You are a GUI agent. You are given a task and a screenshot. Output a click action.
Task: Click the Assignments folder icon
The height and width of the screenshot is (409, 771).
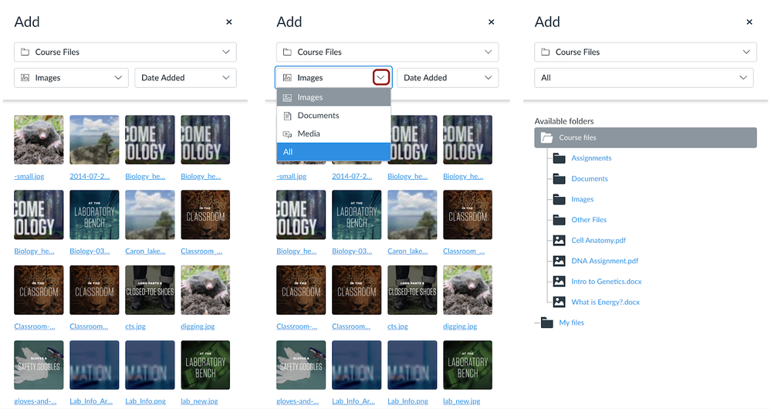[559, 157]
